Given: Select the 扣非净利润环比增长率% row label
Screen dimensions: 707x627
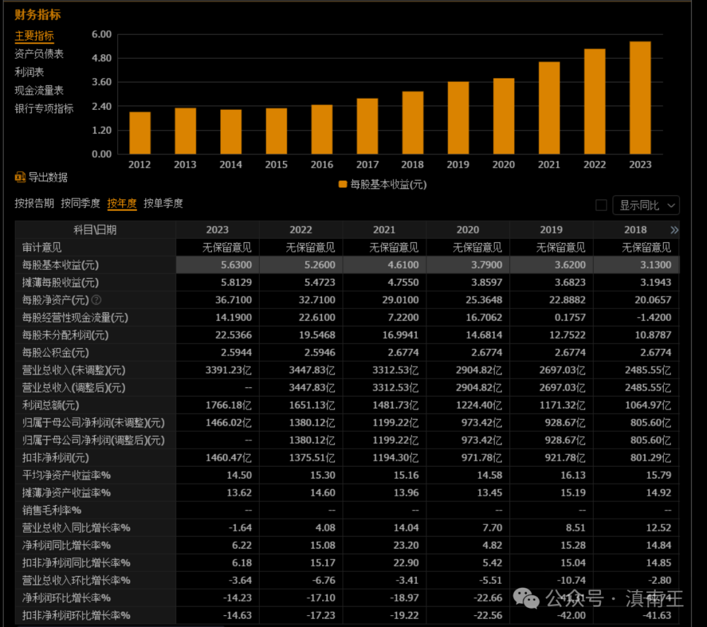Looking at the screenshot, I should (76, 615).
